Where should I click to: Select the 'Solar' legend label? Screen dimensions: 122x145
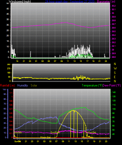(x=34, y=85)
